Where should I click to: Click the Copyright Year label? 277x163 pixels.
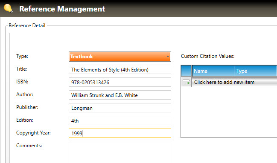(33, 133)
